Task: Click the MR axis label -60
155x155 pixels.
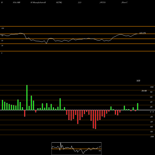Action: coord(151,127)
